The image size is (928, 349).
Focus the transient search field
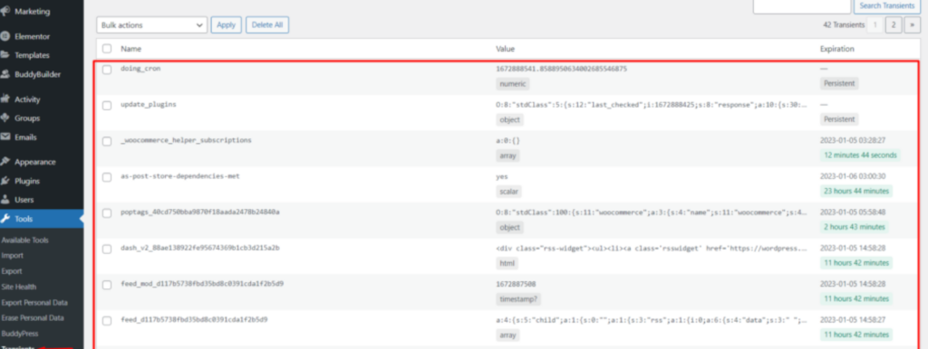click(x=801, y=6)
